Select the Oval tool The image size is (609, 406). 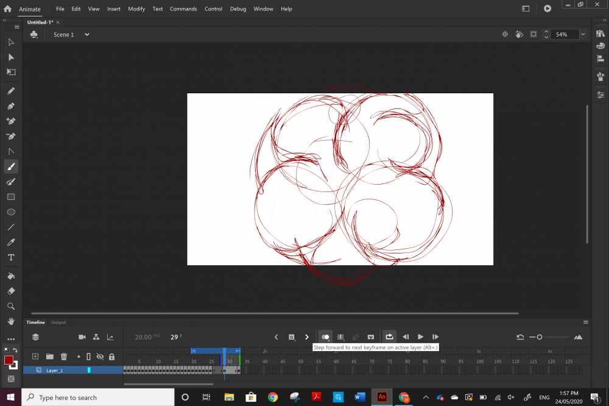[11, 212]
